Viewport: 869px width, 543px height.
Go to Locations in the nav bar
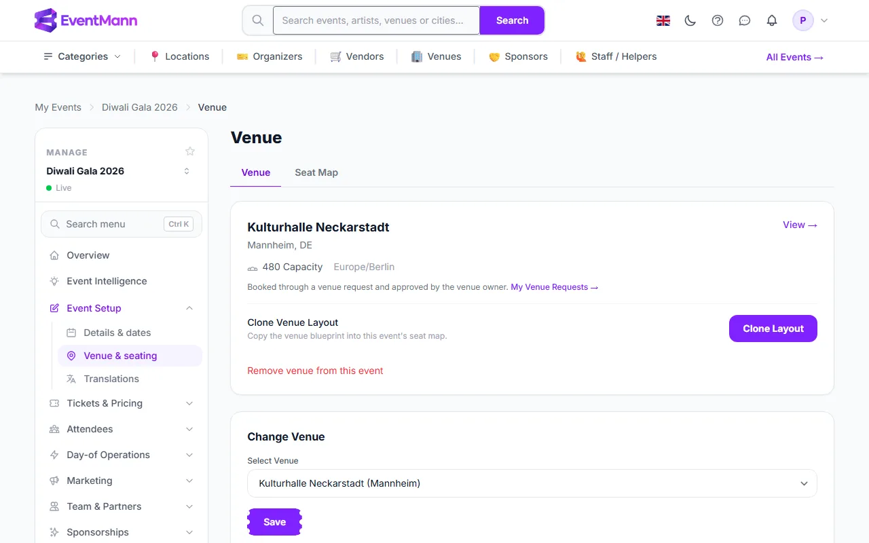(179, 56)
